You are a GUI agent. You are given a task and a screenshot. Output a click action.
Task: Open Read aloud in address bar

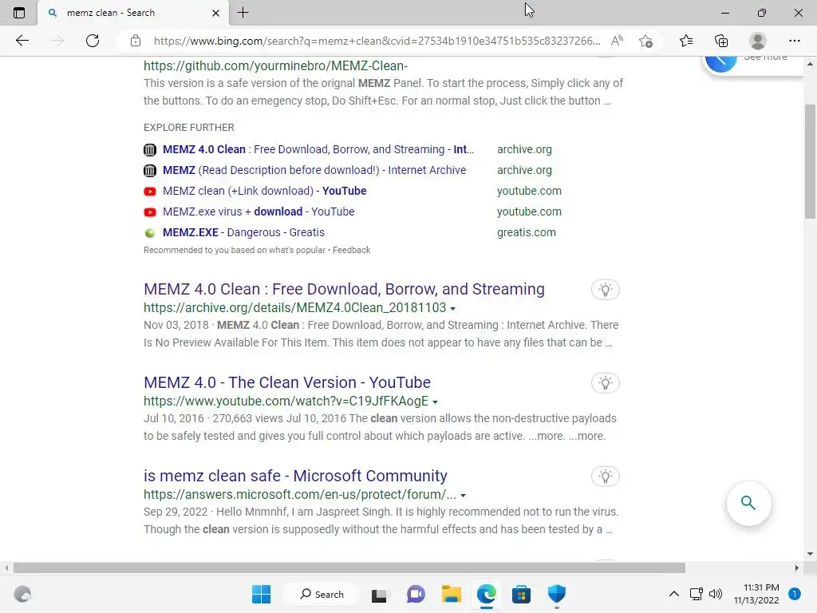tap(617, 41)
